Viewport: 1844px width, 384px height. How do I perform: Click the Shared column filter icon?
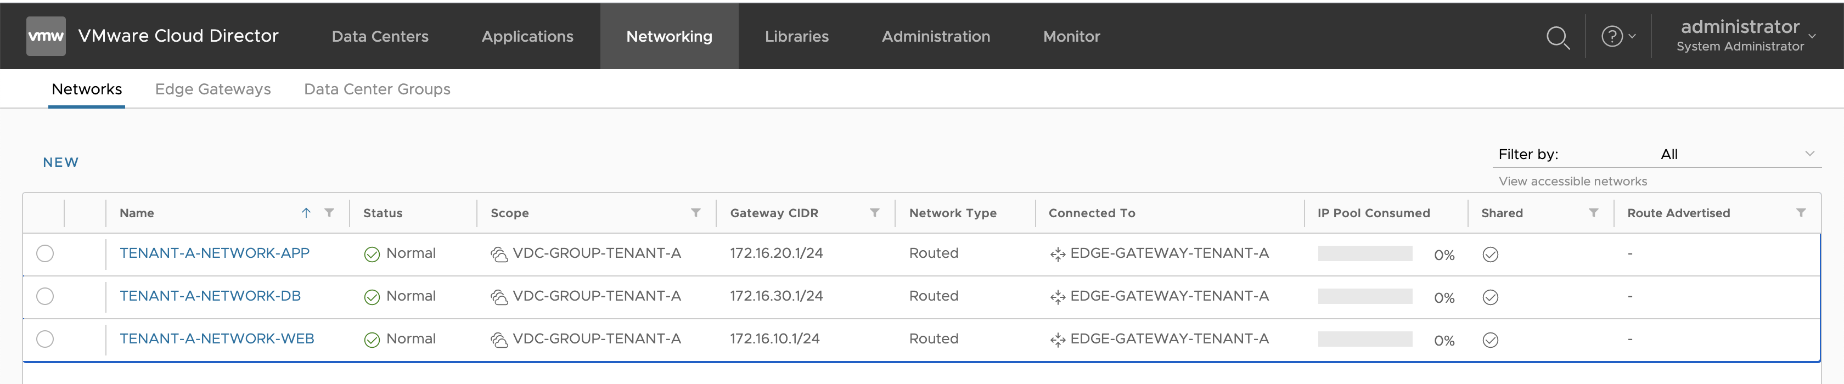click(1593, 213)
